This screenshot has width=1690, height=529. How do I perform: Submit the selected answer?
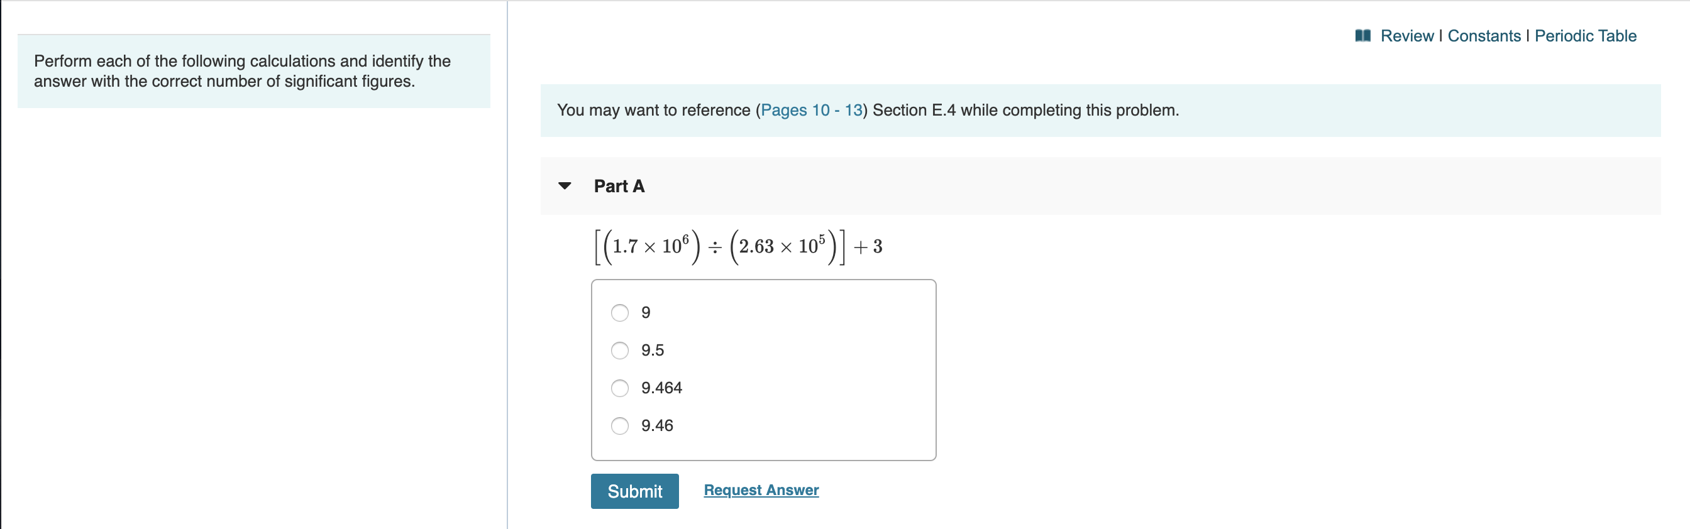[634, 491]
